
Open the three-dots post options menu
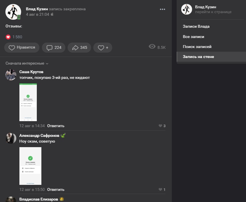(162, 9)
